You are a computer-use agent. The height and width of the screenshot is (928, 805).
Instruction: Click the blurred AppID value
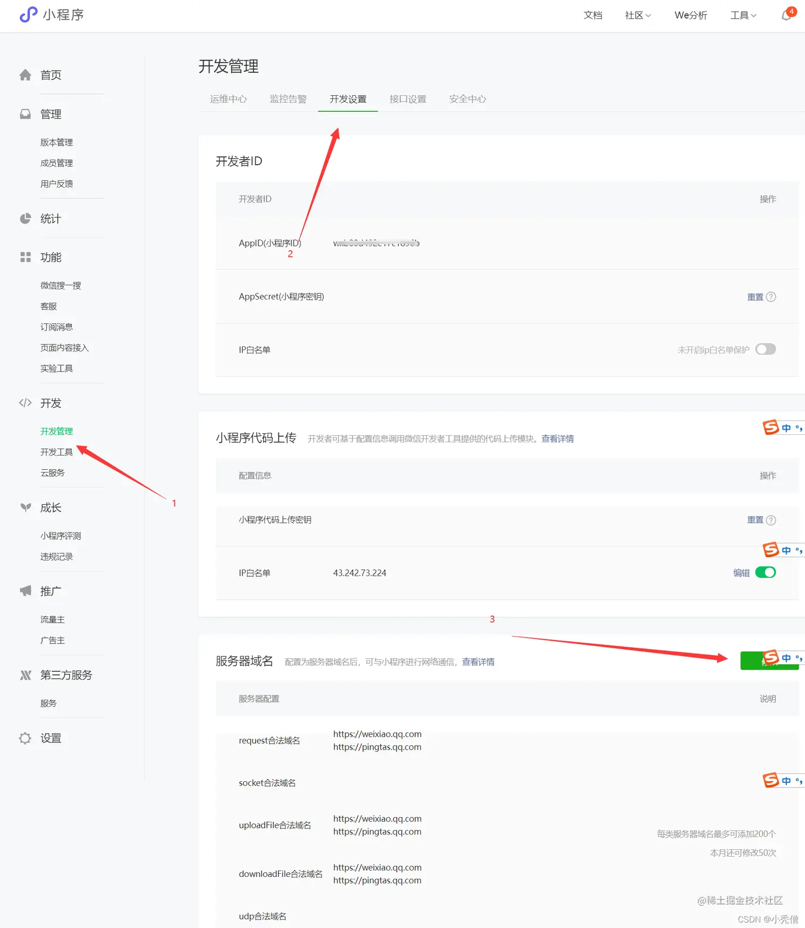click(x=376, y=243)
